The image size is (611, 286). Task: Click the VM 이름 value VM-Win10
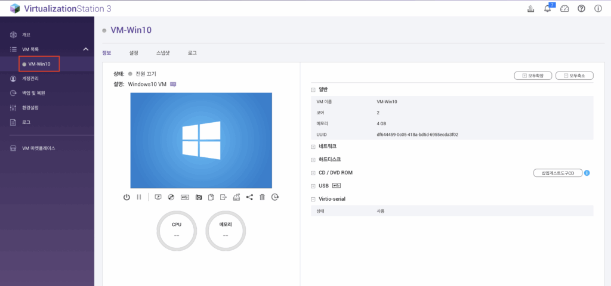pos(387,102)
